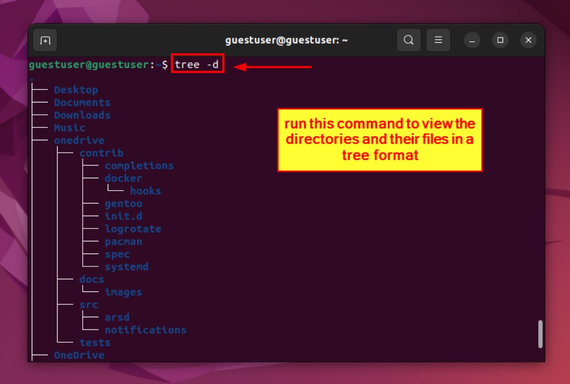Select the docker subdirectory name
This screenshot has width=570, height=384.
point(123,178)
